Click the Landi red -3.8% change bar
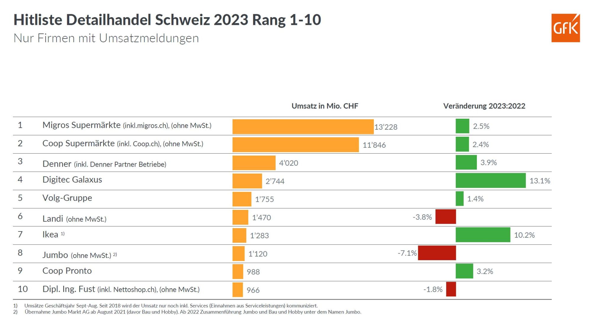Viewport: 592px width, 317px height. [445, 217]
